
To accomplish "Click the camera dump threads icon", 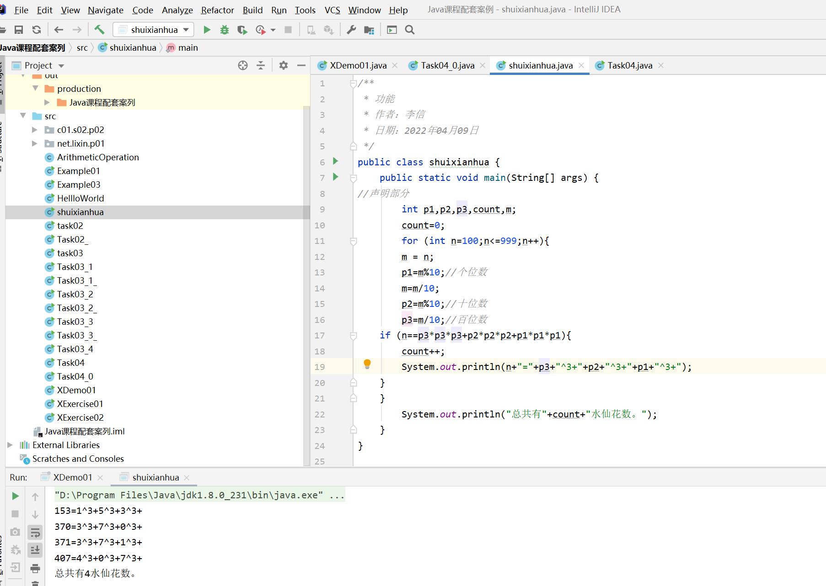I will [15, 532].
